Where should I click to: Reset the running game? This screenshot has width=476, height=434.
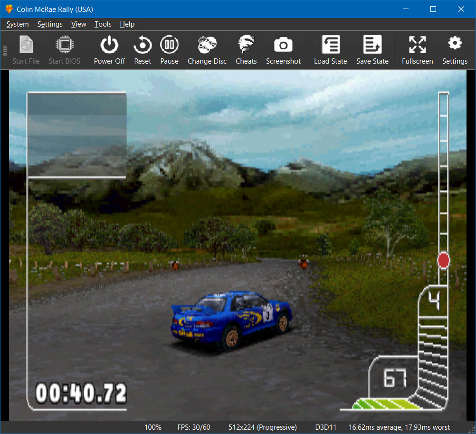(143, 50)
